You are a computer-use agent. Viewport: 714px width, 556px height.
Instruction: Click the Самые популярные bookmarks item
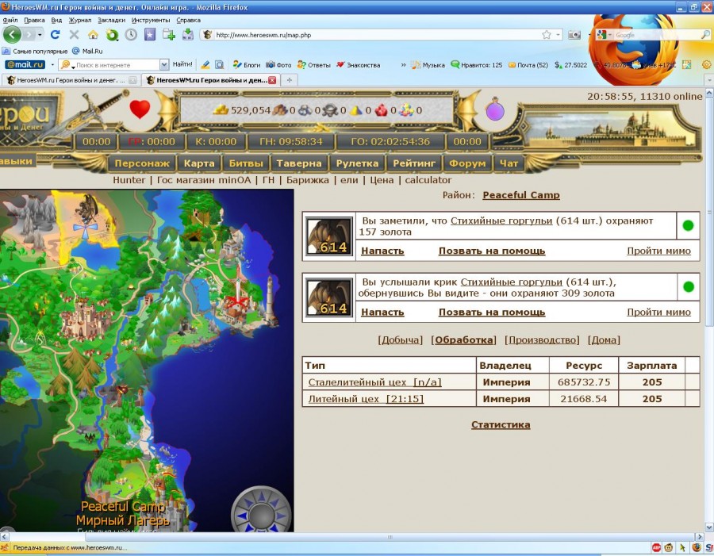[35, 51]
